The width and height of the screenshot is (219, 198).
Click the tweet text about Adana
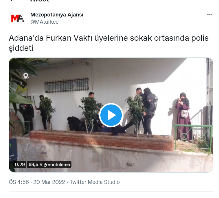(x=108, y=43)
